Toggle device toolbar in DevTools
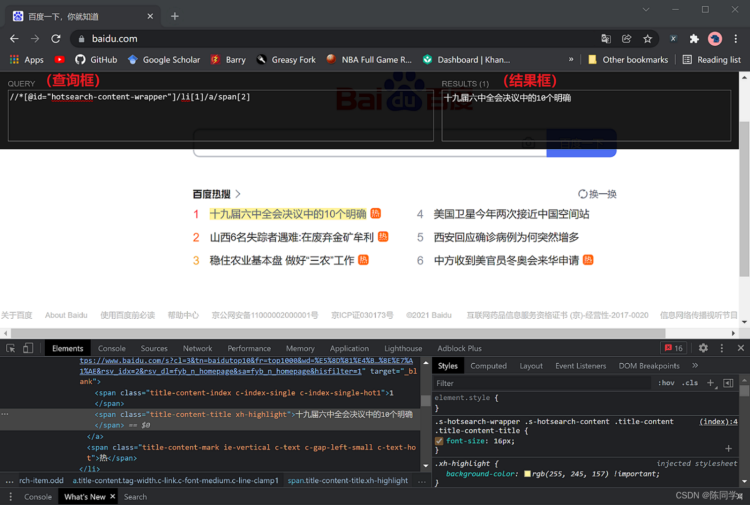Screen dimensions: 750x505 coord(28,348)
